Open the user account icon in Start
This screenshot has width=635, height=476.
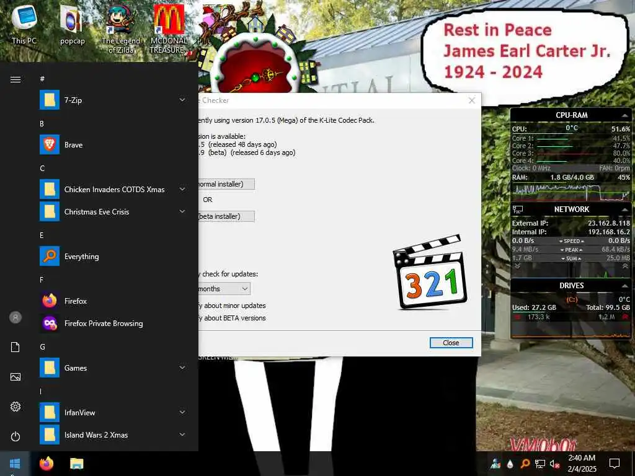[16, 317]
